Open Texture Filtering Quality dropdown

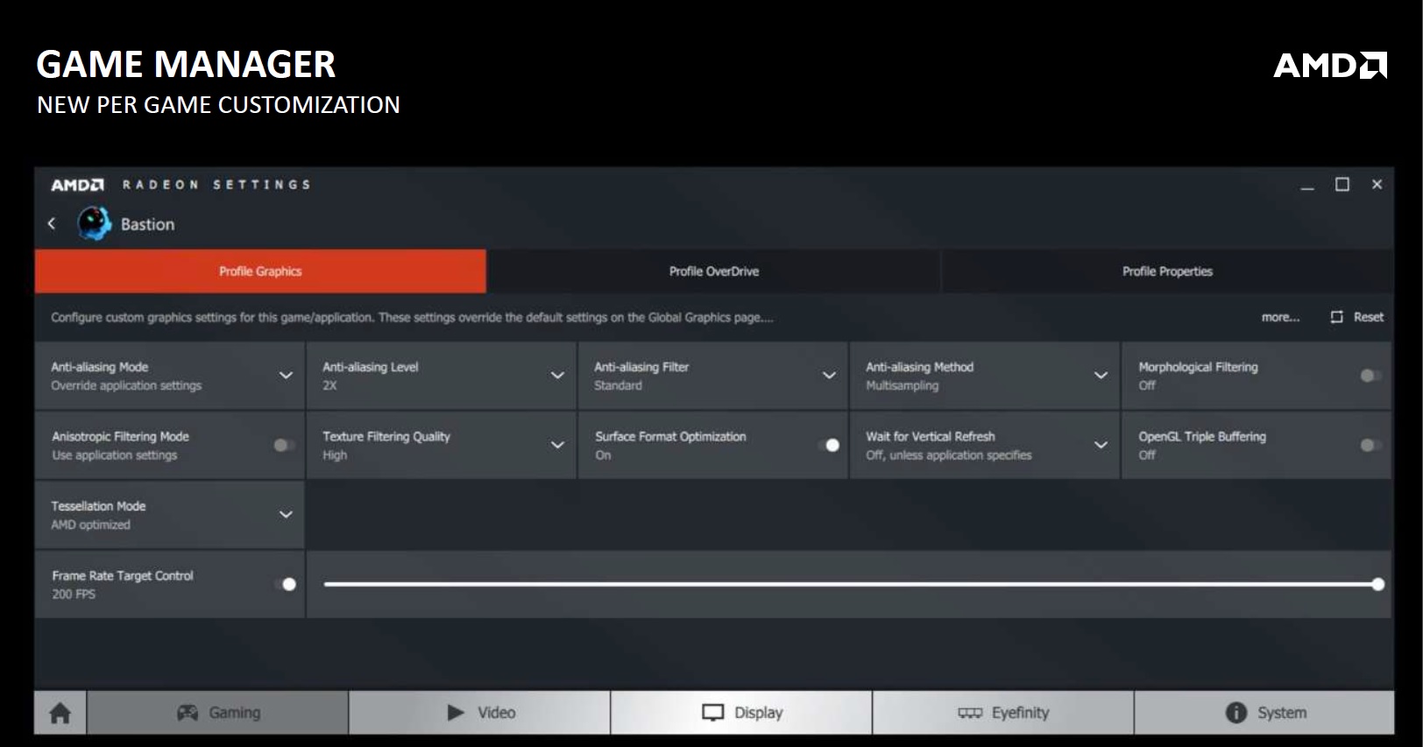tap(557, 445)
